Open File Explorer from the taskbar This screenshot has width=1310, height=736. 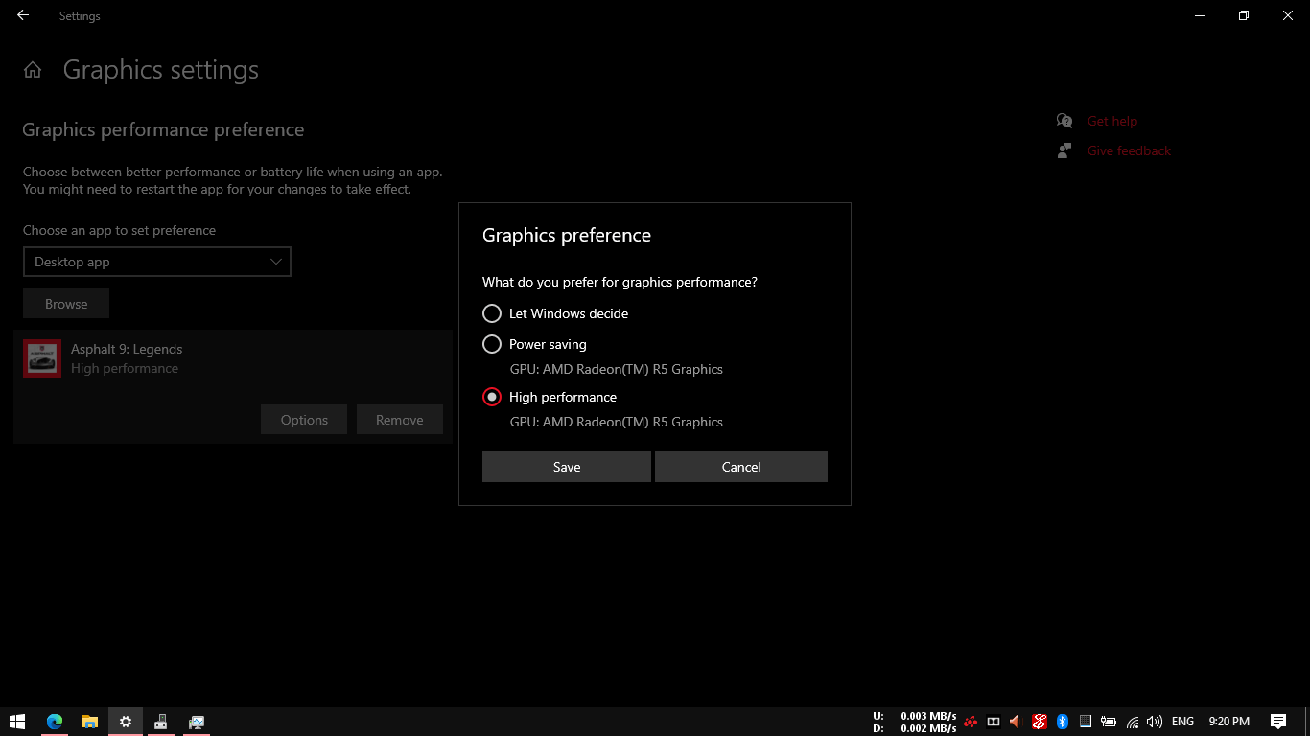[90, 721]
